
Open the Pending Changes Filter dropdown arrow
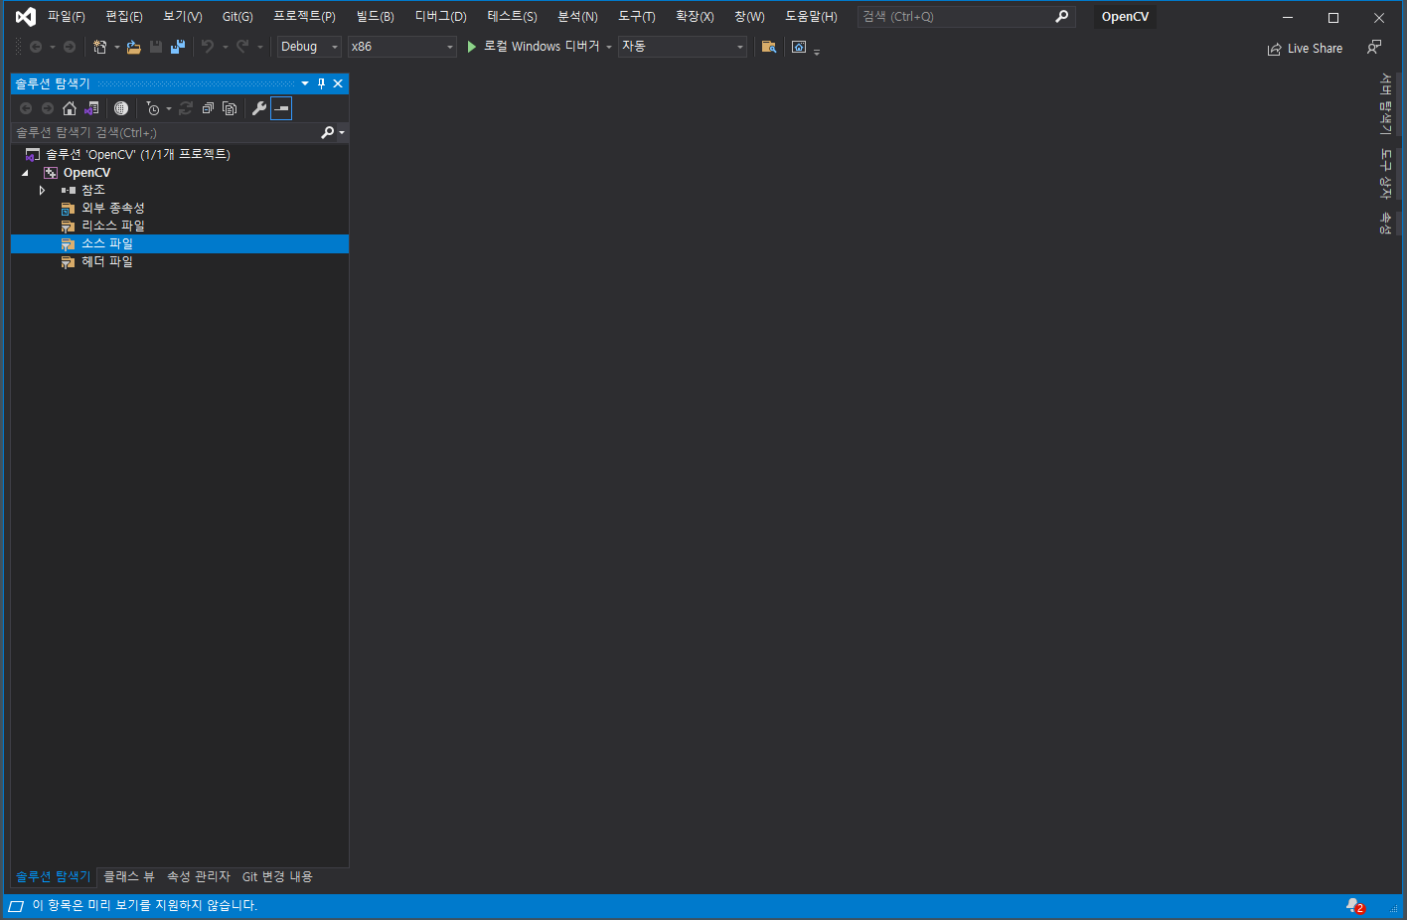[x=169, y=108]
